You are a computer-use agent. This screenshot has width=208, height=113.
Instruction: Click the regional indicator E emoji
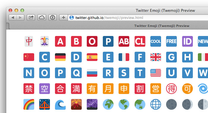click(108, 57)
